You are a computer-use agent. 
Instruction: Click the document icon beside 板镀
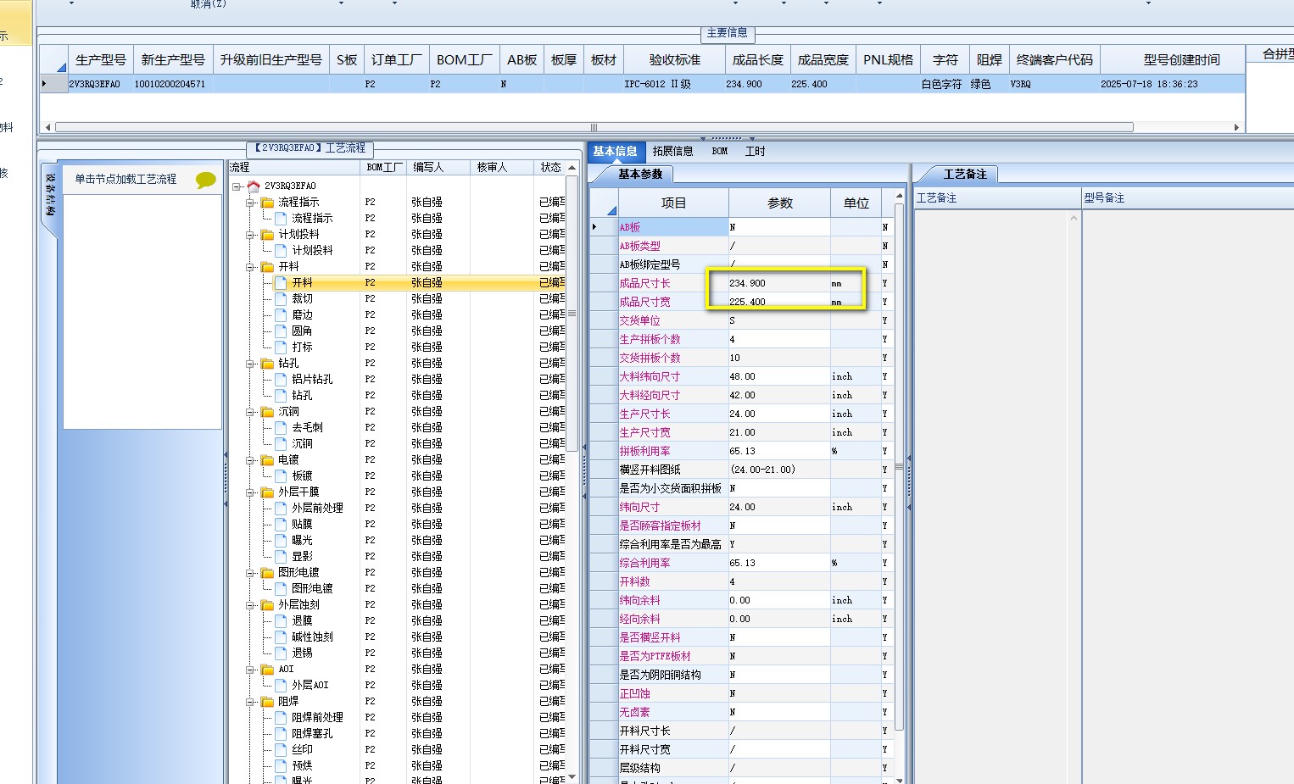tap(281, 475)
